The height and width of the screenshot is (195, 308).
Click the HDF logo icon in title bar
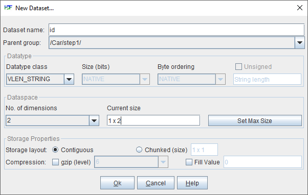tap(8, 8)
